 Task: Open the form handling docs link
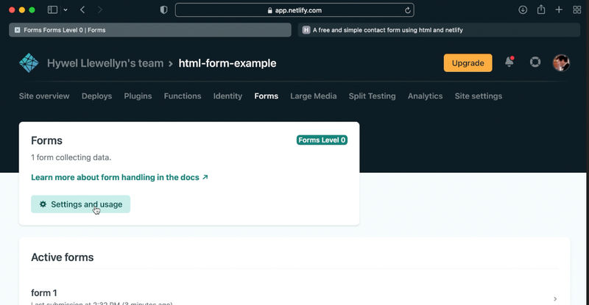point(119,177)
